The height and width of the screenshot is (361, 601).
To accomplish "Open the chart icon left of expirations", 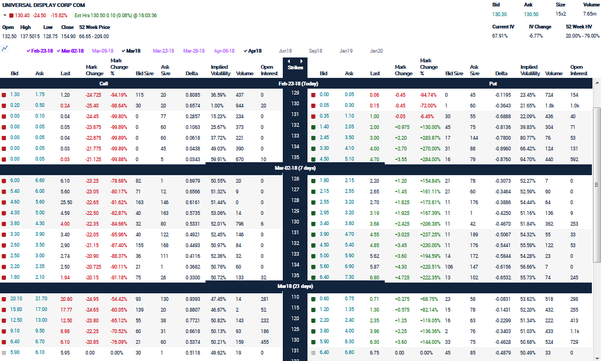I will [5, 48].
